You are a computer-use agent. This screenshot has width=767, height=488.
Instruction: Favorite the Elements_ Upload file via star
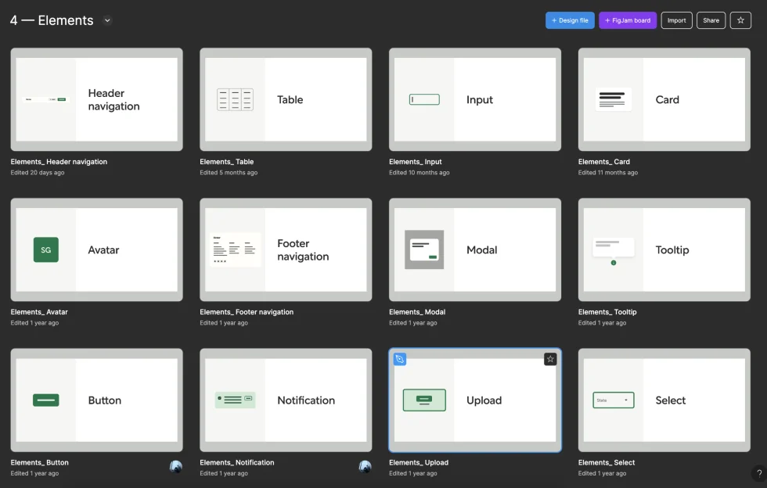(x=550, y=359)
